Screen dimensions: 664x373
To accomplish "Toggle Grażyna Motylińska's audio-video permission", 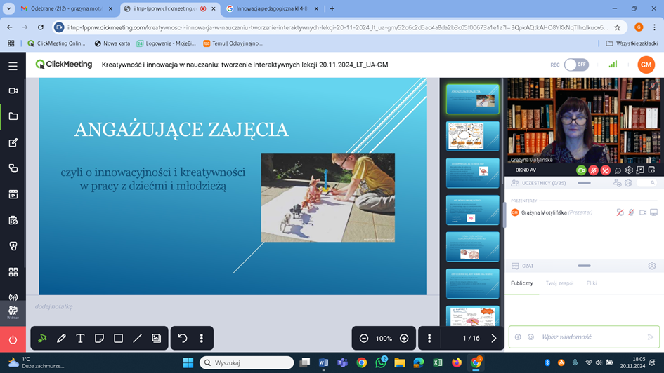I will pos(620,212).
